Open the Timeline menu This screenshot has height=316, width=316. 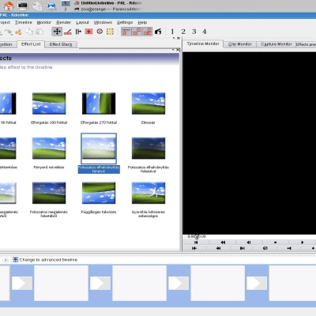pos(23,22)
